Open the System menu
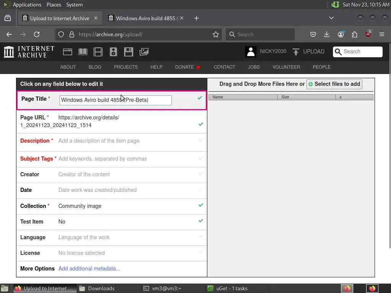 pyautogui.click(x=74, y=5)
